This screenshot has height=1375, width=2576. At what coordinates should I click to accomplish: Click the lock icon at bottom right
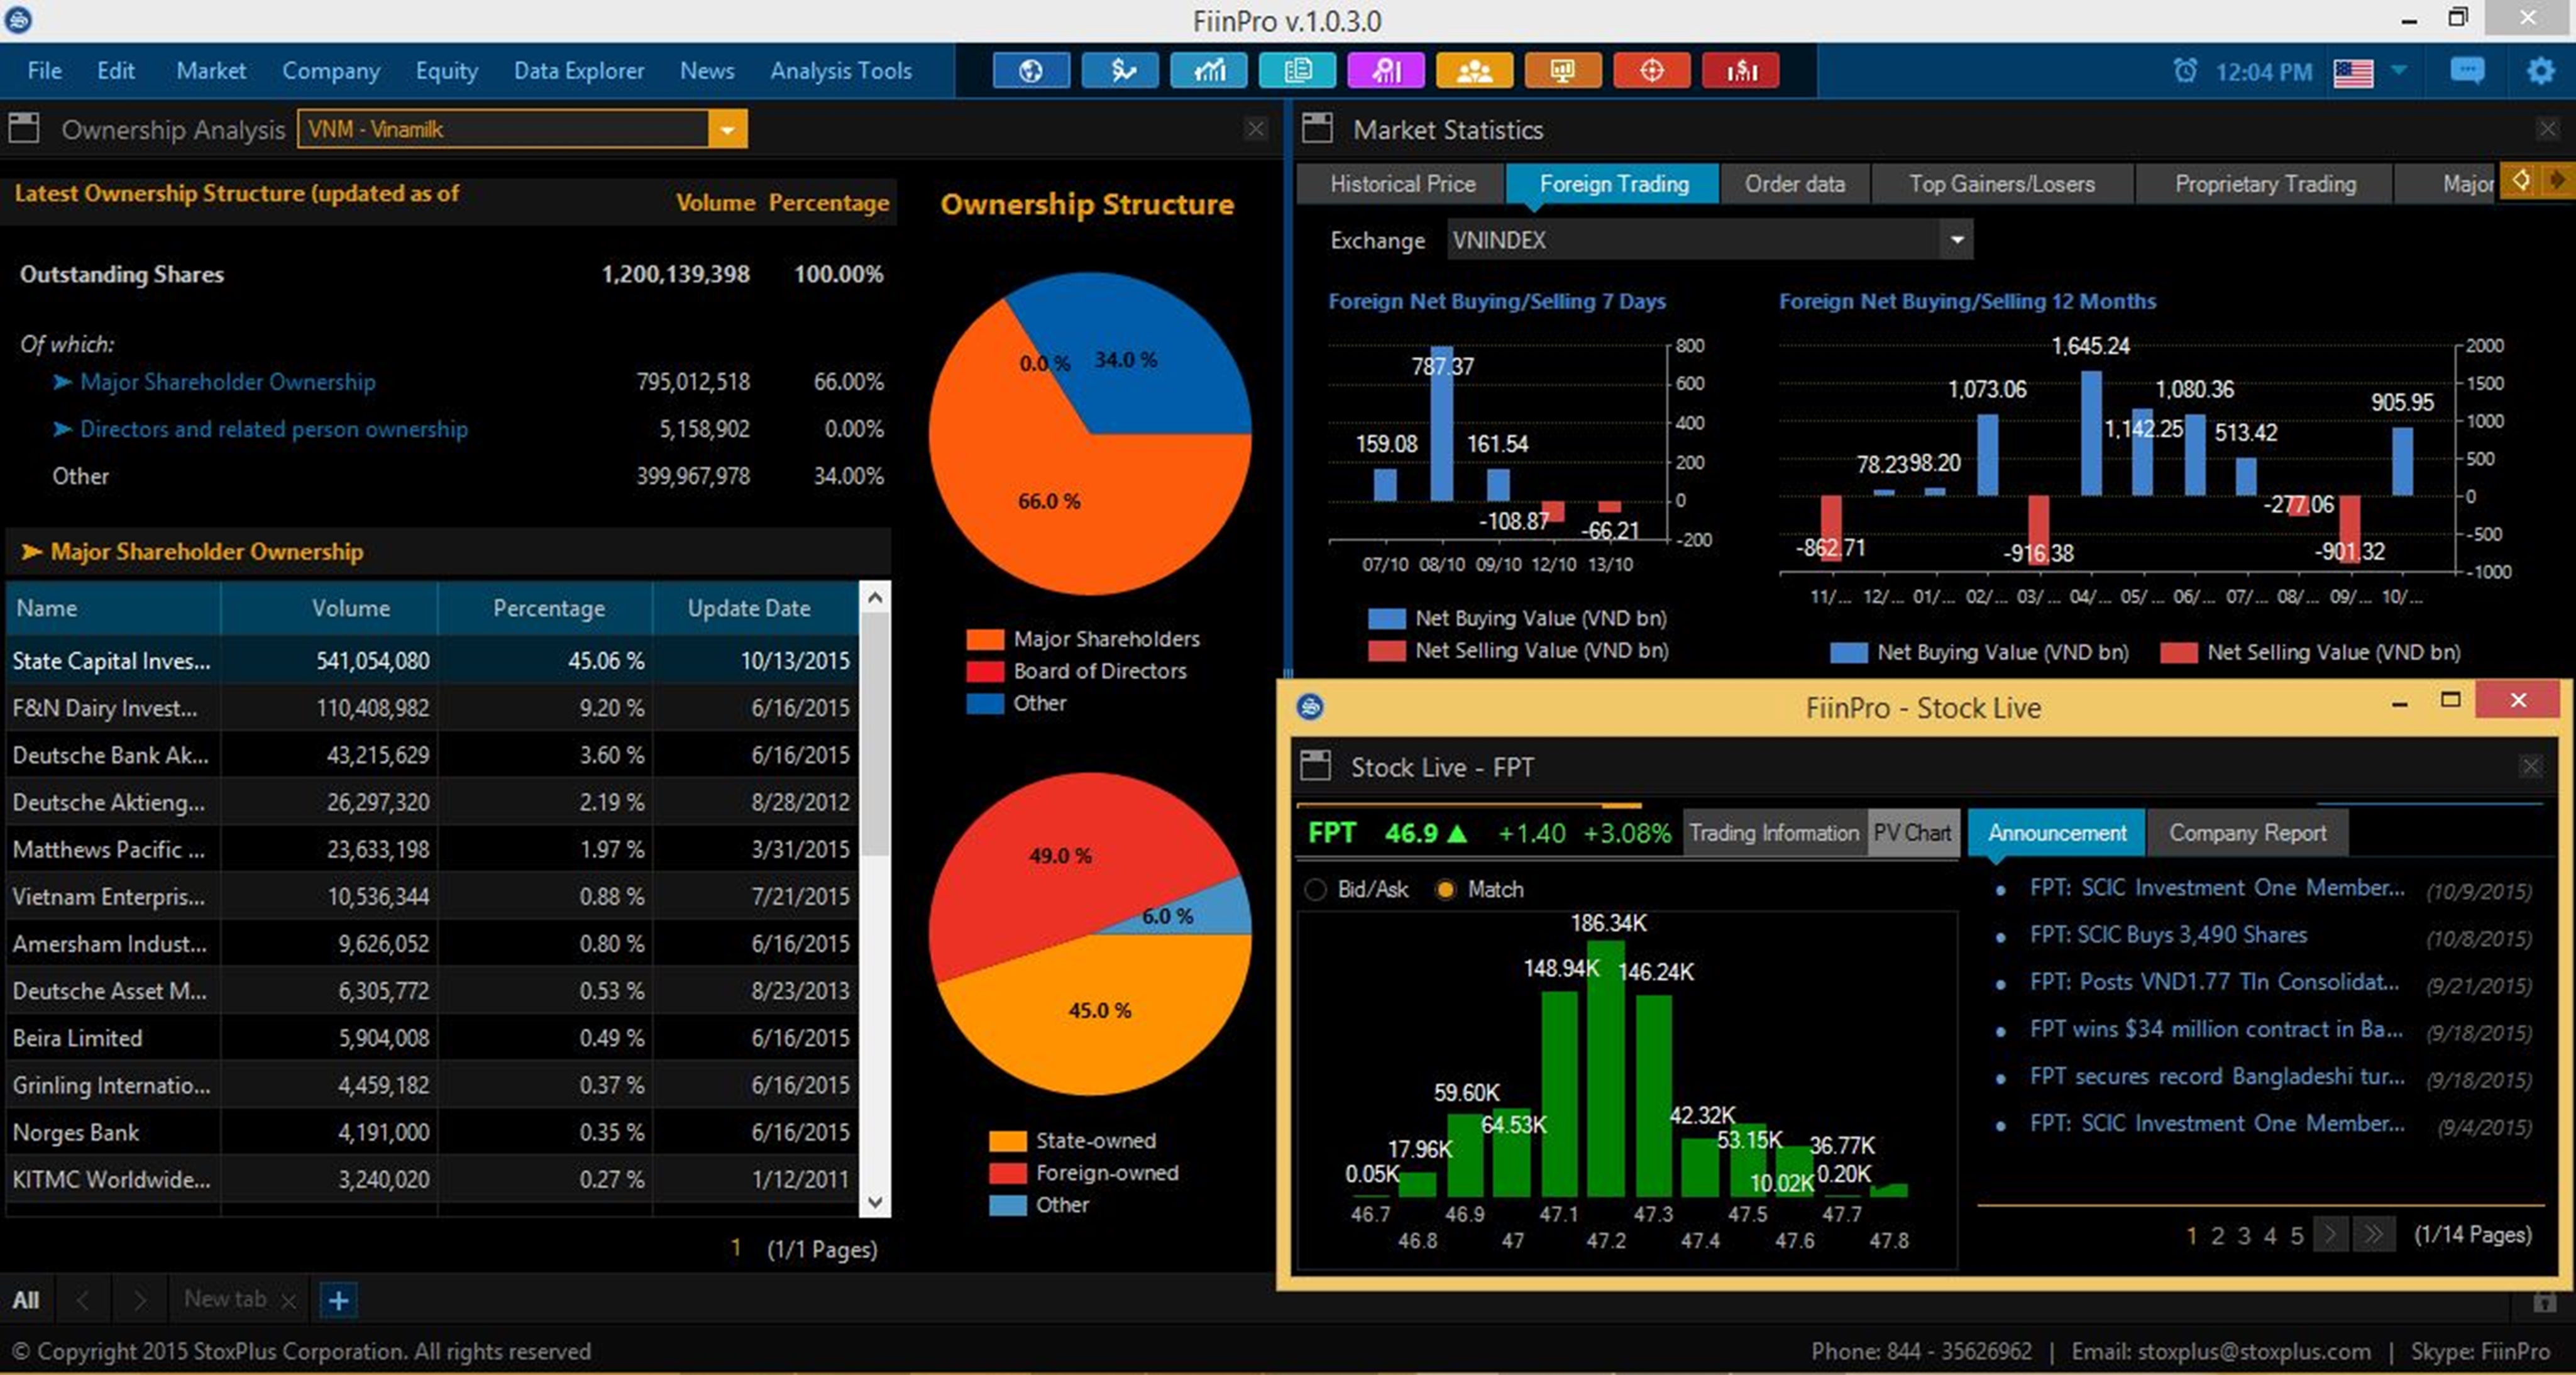(2545, 1301)
